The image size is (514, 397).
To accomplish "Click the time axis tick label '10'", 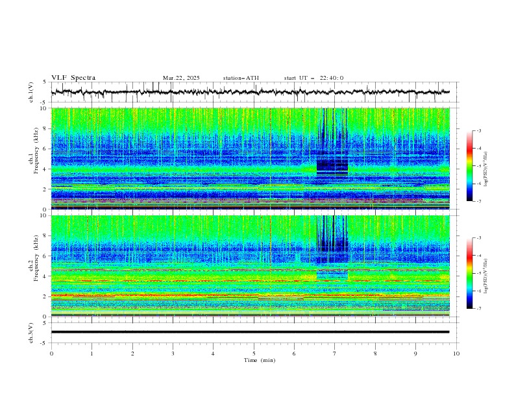I will (x=456, y=354).
